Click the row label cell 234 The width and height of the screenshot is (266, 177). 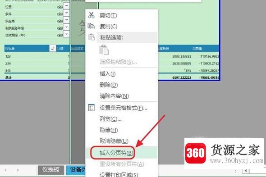click(x=8, y=64)
